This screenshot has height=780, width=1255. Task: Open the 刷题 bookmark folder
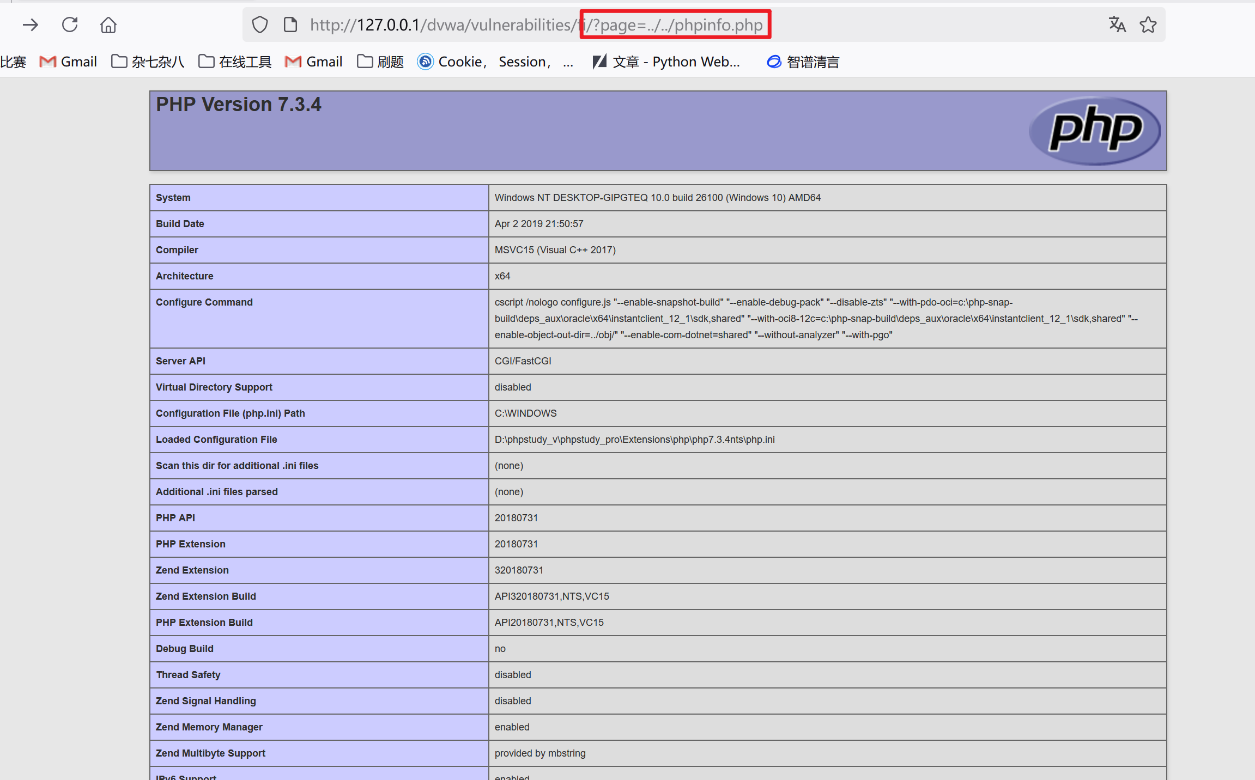tap(380, 62)
